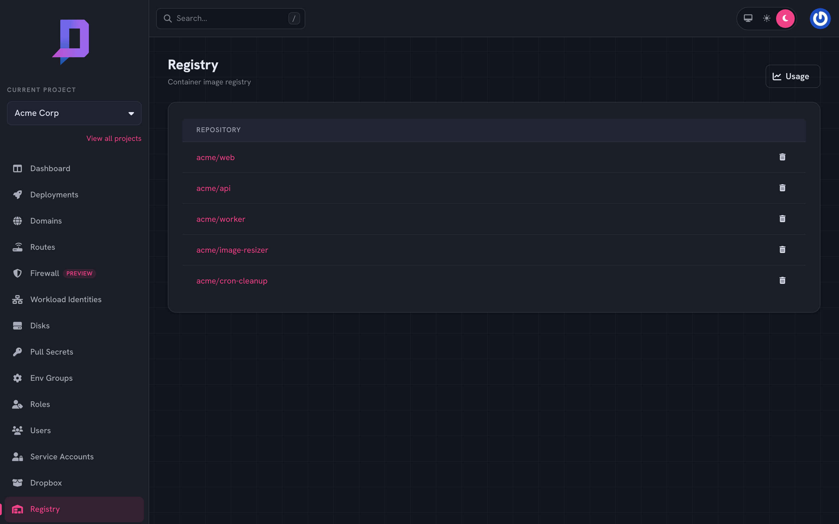This screenshot has height=524, width=839.
Task: Open Env Groups in the sidebar
Action: (x=74, y=378)
